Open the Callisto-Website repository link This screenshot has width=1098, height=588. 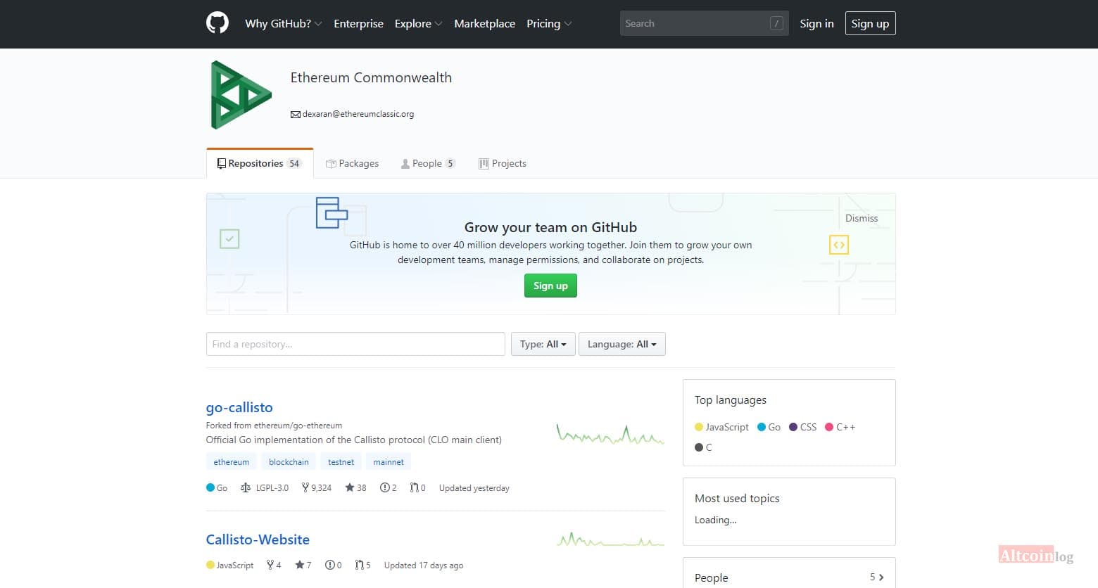click(258, 539)
